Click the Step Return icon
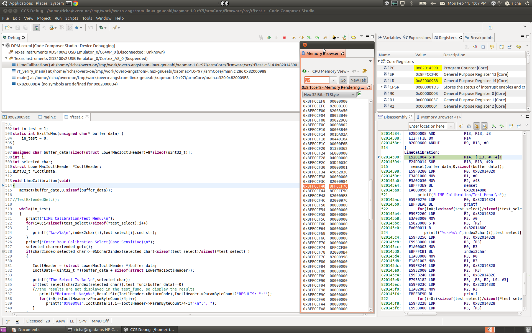 325,37
